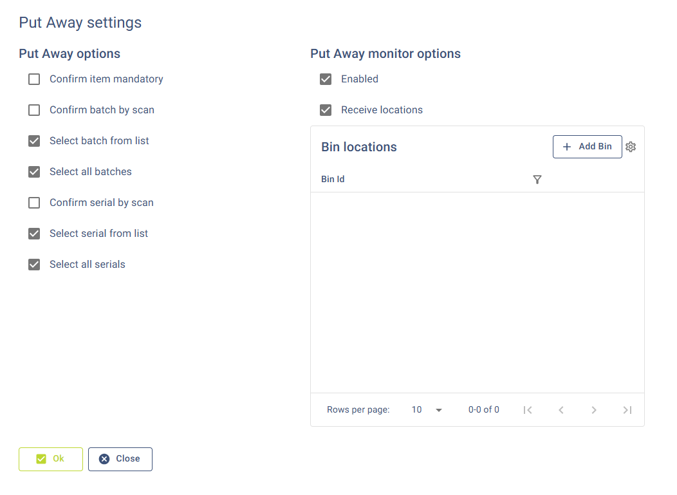
Task: Go to previous page of bin list
Action: point(561,410)
